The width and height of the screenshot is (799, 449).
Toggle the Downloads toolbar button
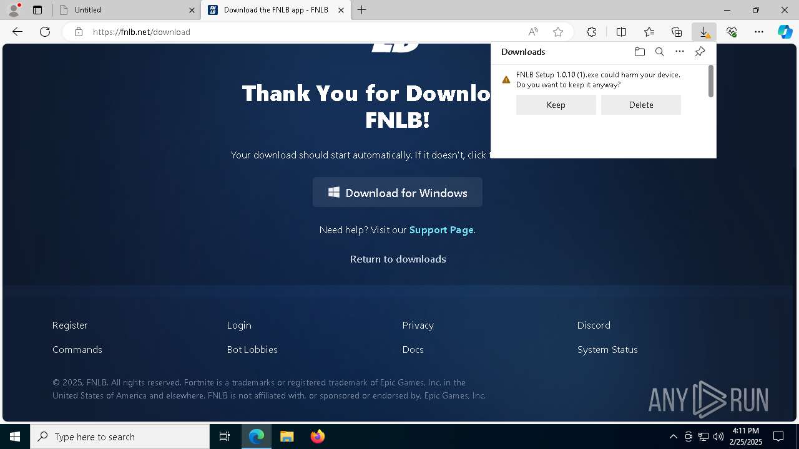coord(704,32)
